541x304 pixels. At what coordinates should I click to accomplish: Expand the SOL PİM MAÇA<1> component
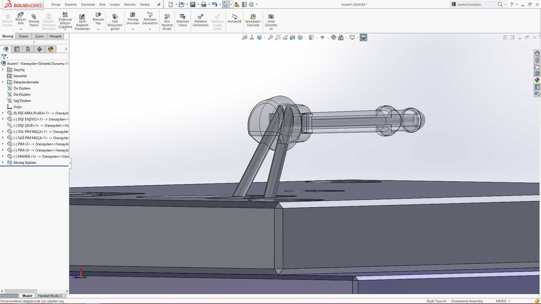pyautogui.click(x=3, y=131)
